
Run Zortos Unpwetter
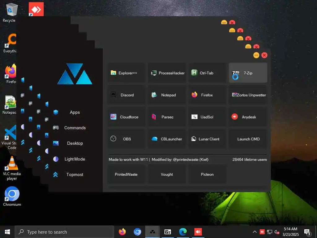(x=248, y=95)
